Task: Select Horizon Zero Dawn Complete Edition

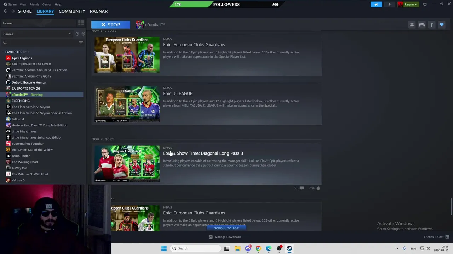Action: 39,125
